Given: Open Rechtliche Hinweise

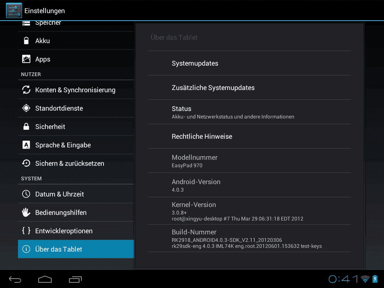Looking at the screenshot, I should click(x=249, y=136).
